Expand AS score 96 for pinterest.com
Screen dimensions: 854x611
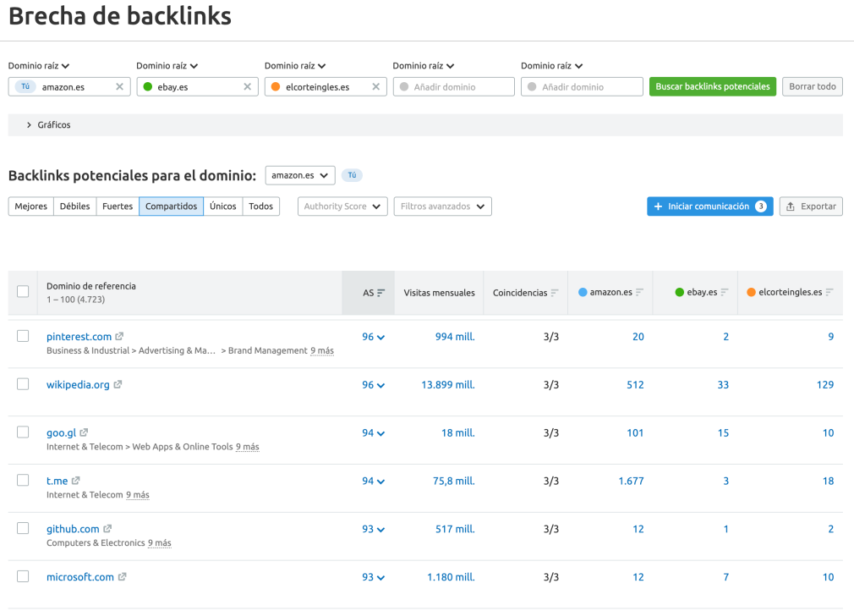pos(374,337)
